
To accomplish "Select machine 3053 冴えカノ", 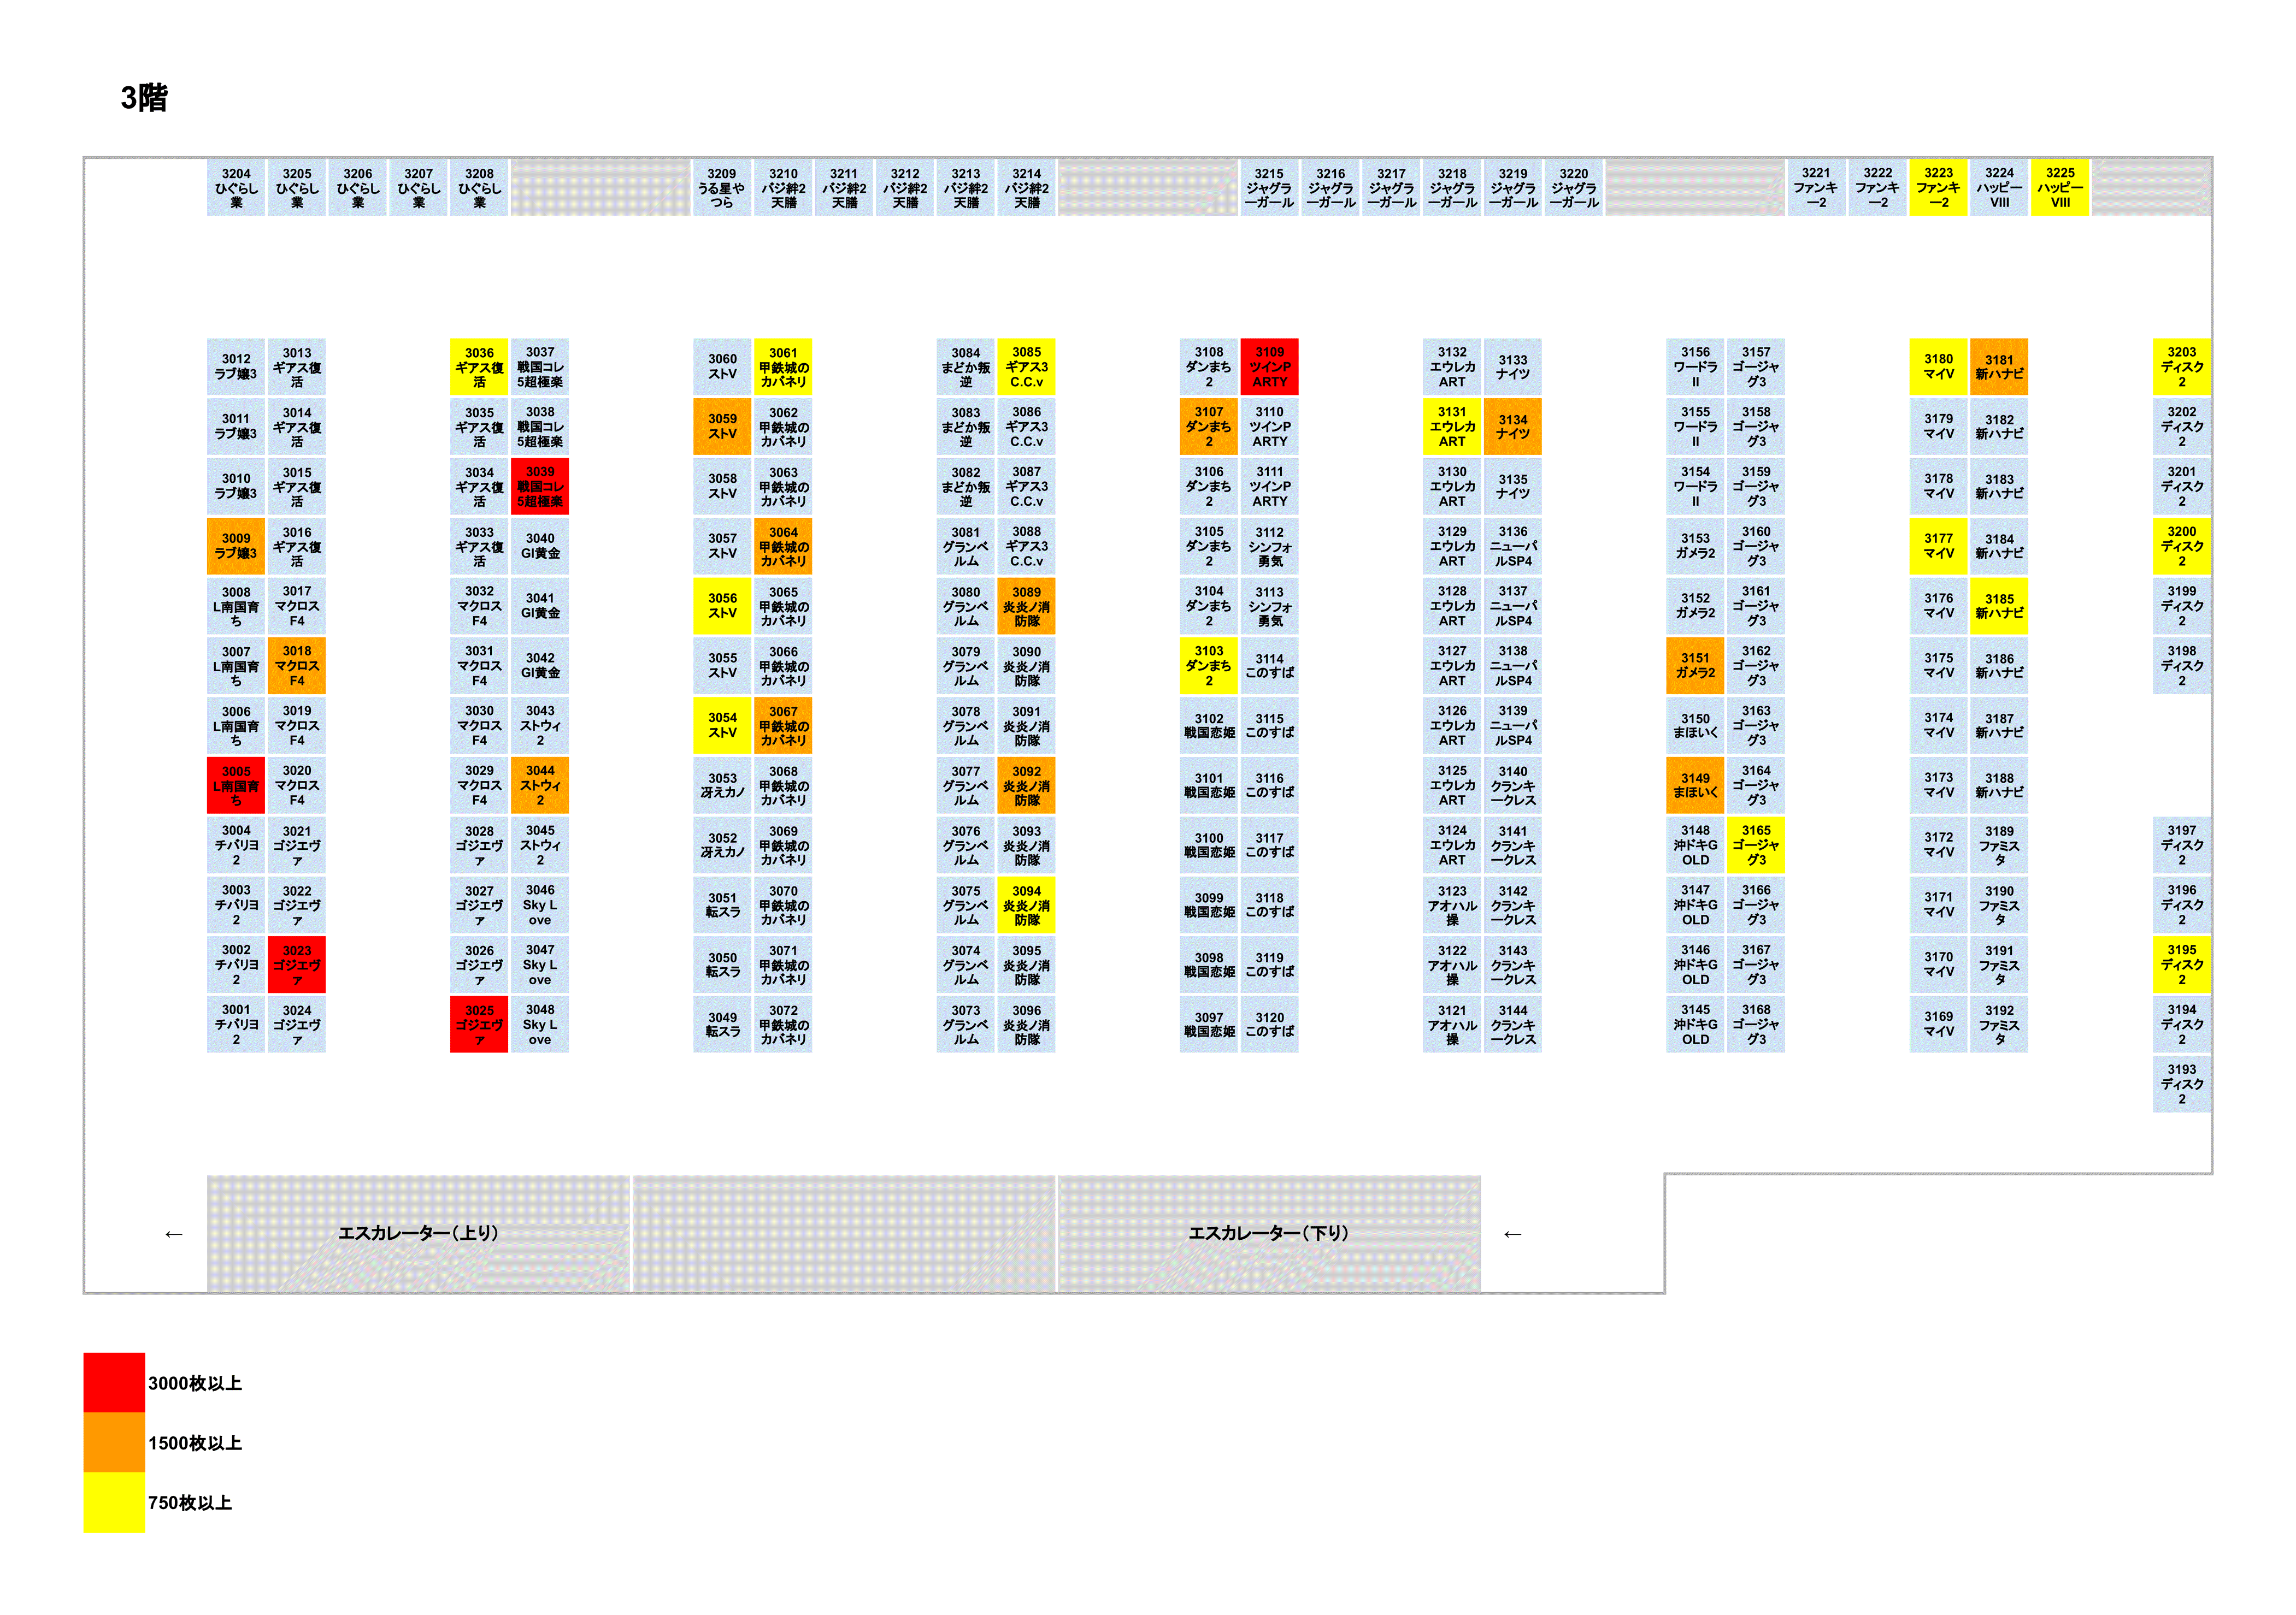I will click(722, 785).
